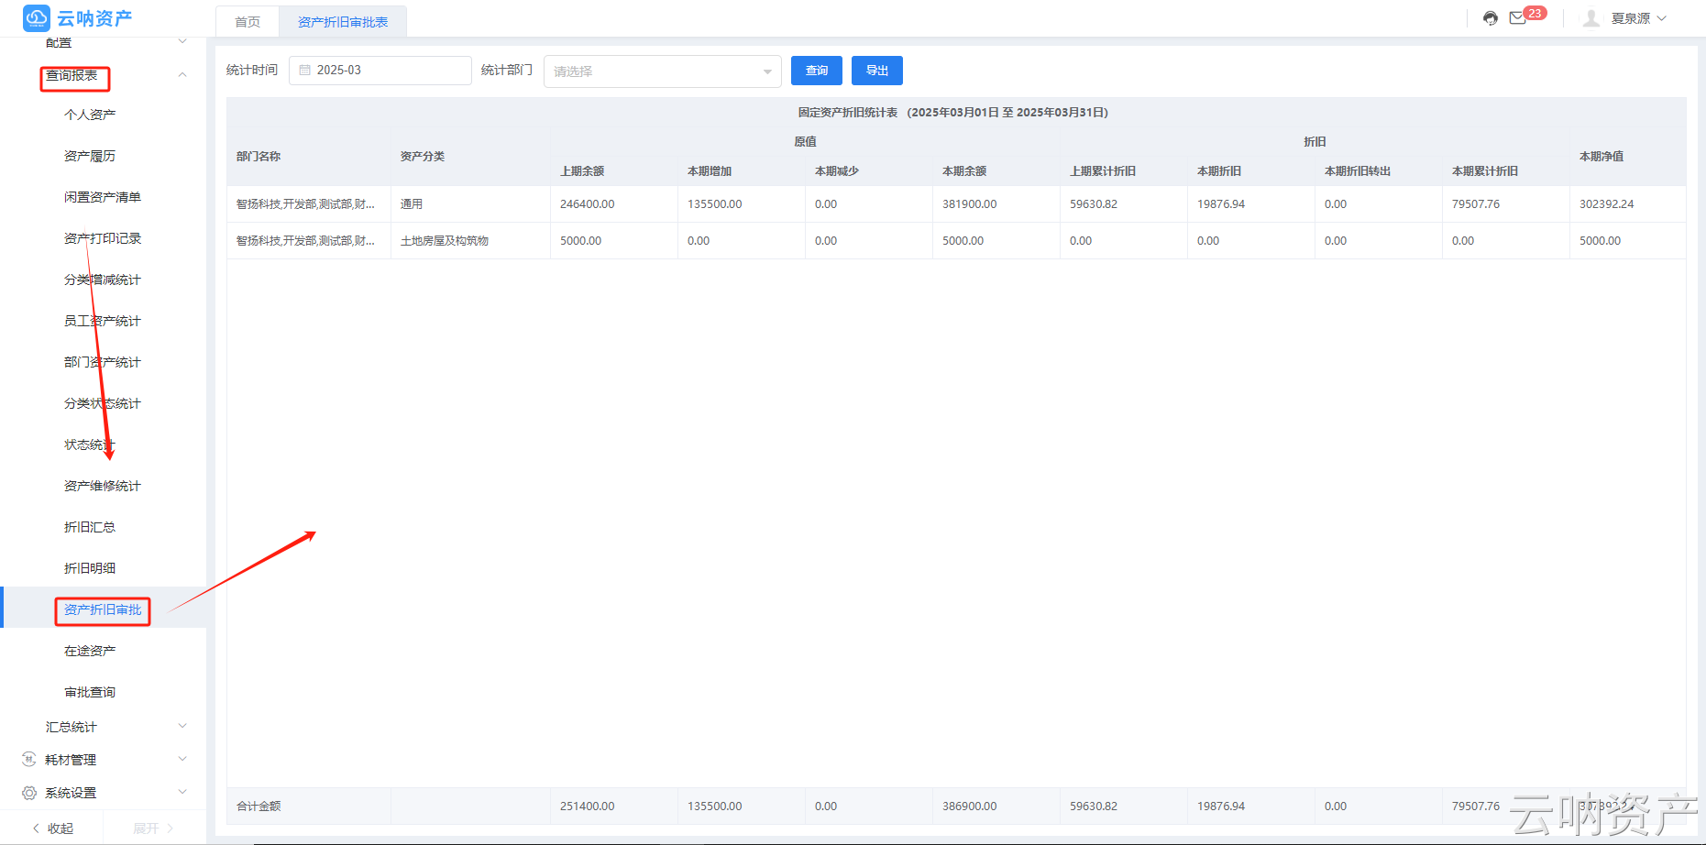Image resolution: width=1706 pixels, height=845 pixels.
Task: Open 个人资产 in sidebar menu
Action: pyautogui.click(x=90, y=115)
